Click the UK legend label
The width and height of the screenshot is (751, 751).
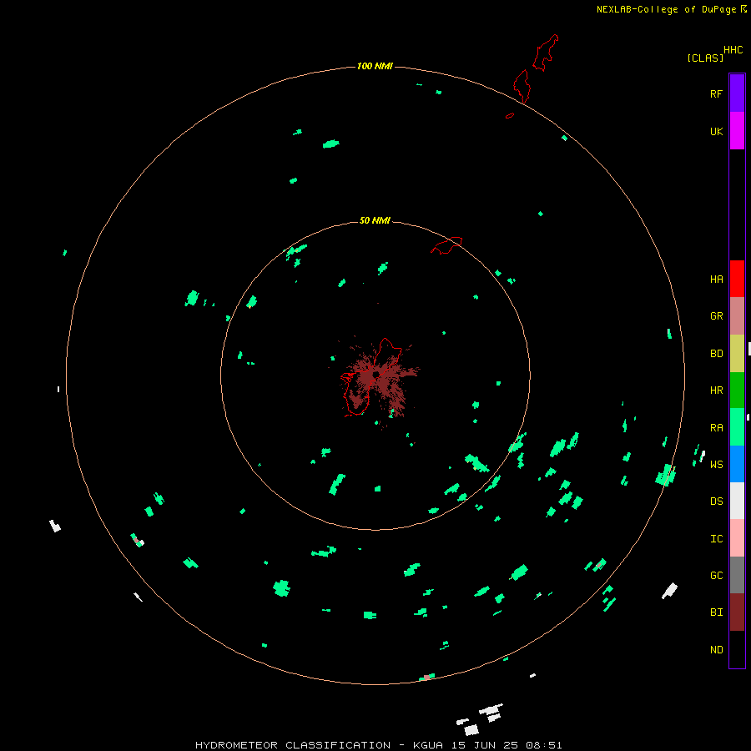(716, 131)
